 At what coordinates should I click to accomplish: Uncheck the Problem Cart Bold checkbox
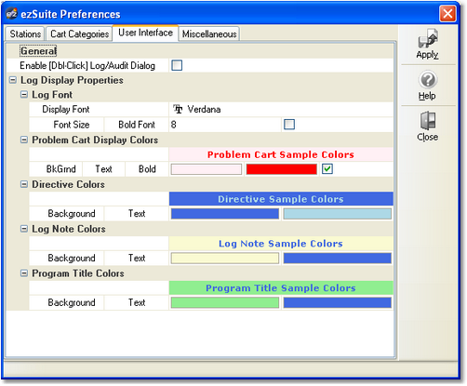pyautogui.click(x=327, y=169)
